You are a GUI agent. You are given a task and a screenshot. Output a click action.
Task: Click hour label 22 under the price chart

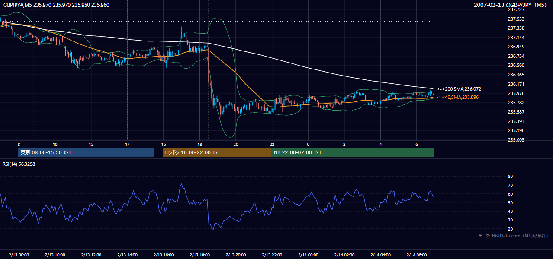coord(272,144)
